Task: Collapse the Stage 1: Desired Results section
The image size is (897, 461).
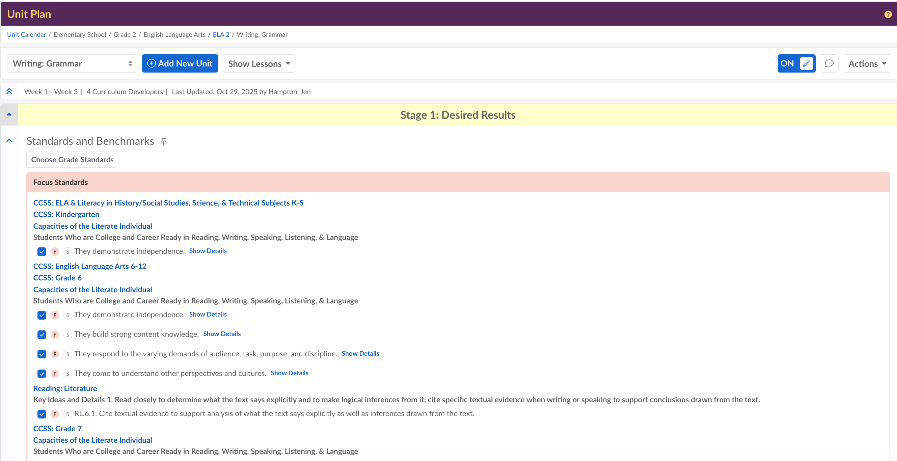Action: (9, 114)
